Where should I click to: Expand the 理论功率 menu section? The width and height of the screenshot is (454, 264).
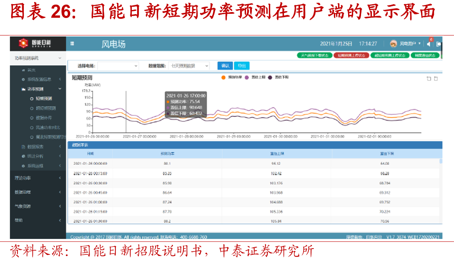point(38,178)
